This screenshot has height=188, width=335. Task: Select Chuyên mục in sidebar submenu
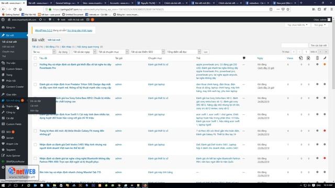coord(8,52)
